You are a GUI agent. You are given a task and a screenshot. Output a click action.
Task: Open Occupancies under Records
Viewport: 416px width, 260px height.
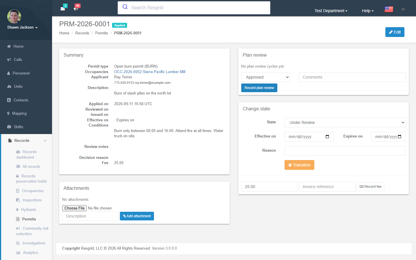coord(33,191)
